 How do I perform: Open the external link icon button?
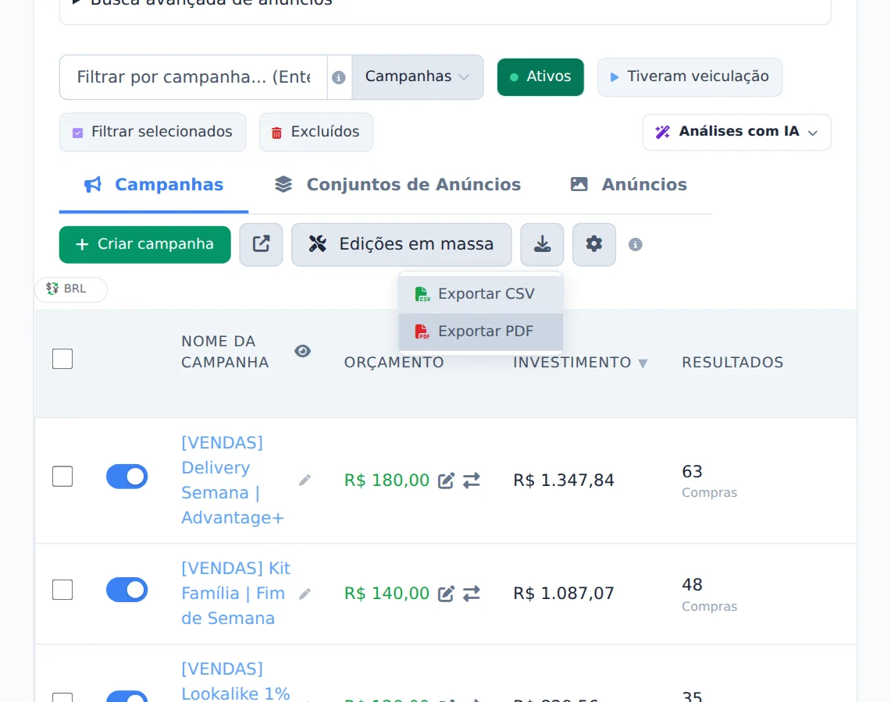coord(261,245)
